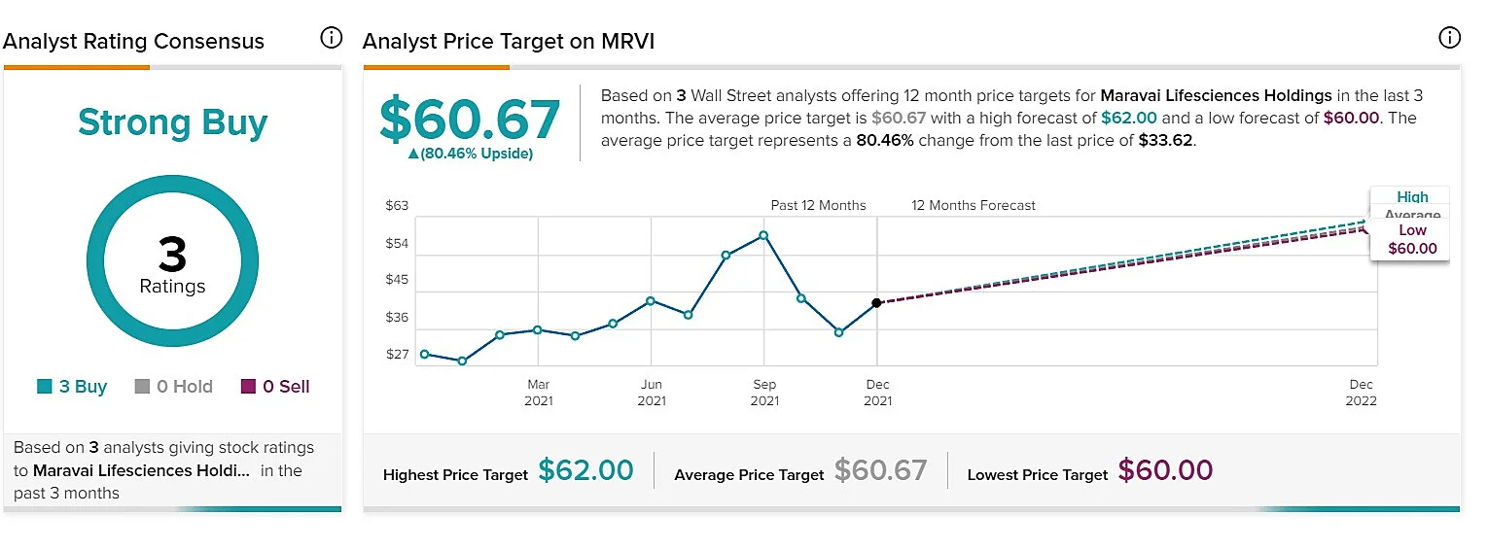Select the Dec 2021 black data point
The image size is (1488, 550).
[876, 303]
